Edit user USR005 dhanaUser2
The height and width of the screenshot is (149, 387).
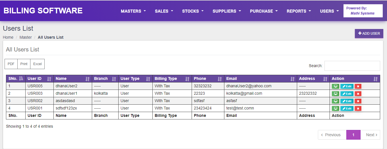point(347,86)
